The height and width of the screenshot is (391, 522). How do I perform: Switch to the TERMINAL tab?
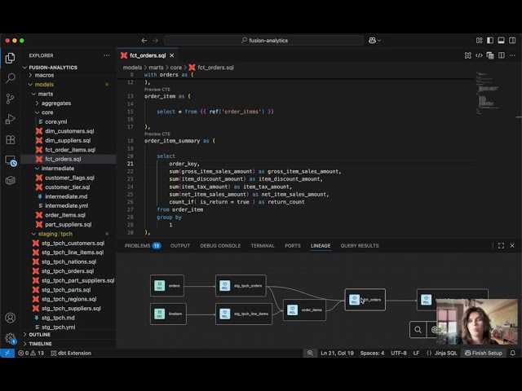(263, 246)
